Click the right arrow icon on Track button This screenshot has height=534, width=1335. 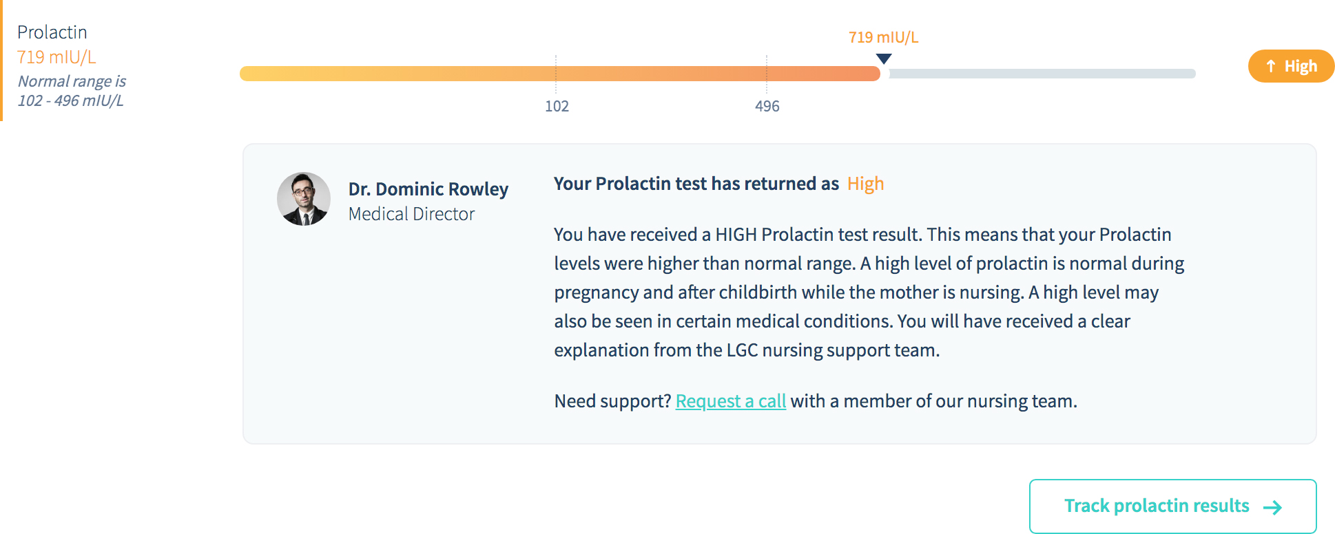(x=1272, y=508)
